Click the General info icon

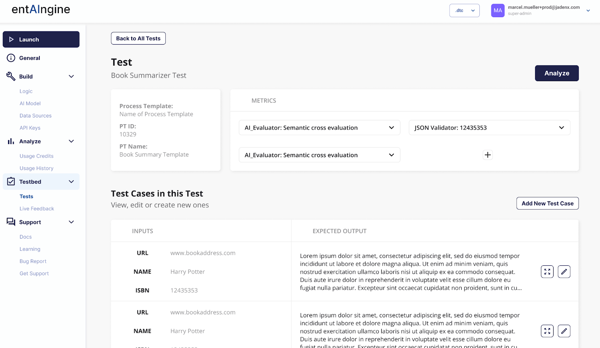tap(11, 58)
